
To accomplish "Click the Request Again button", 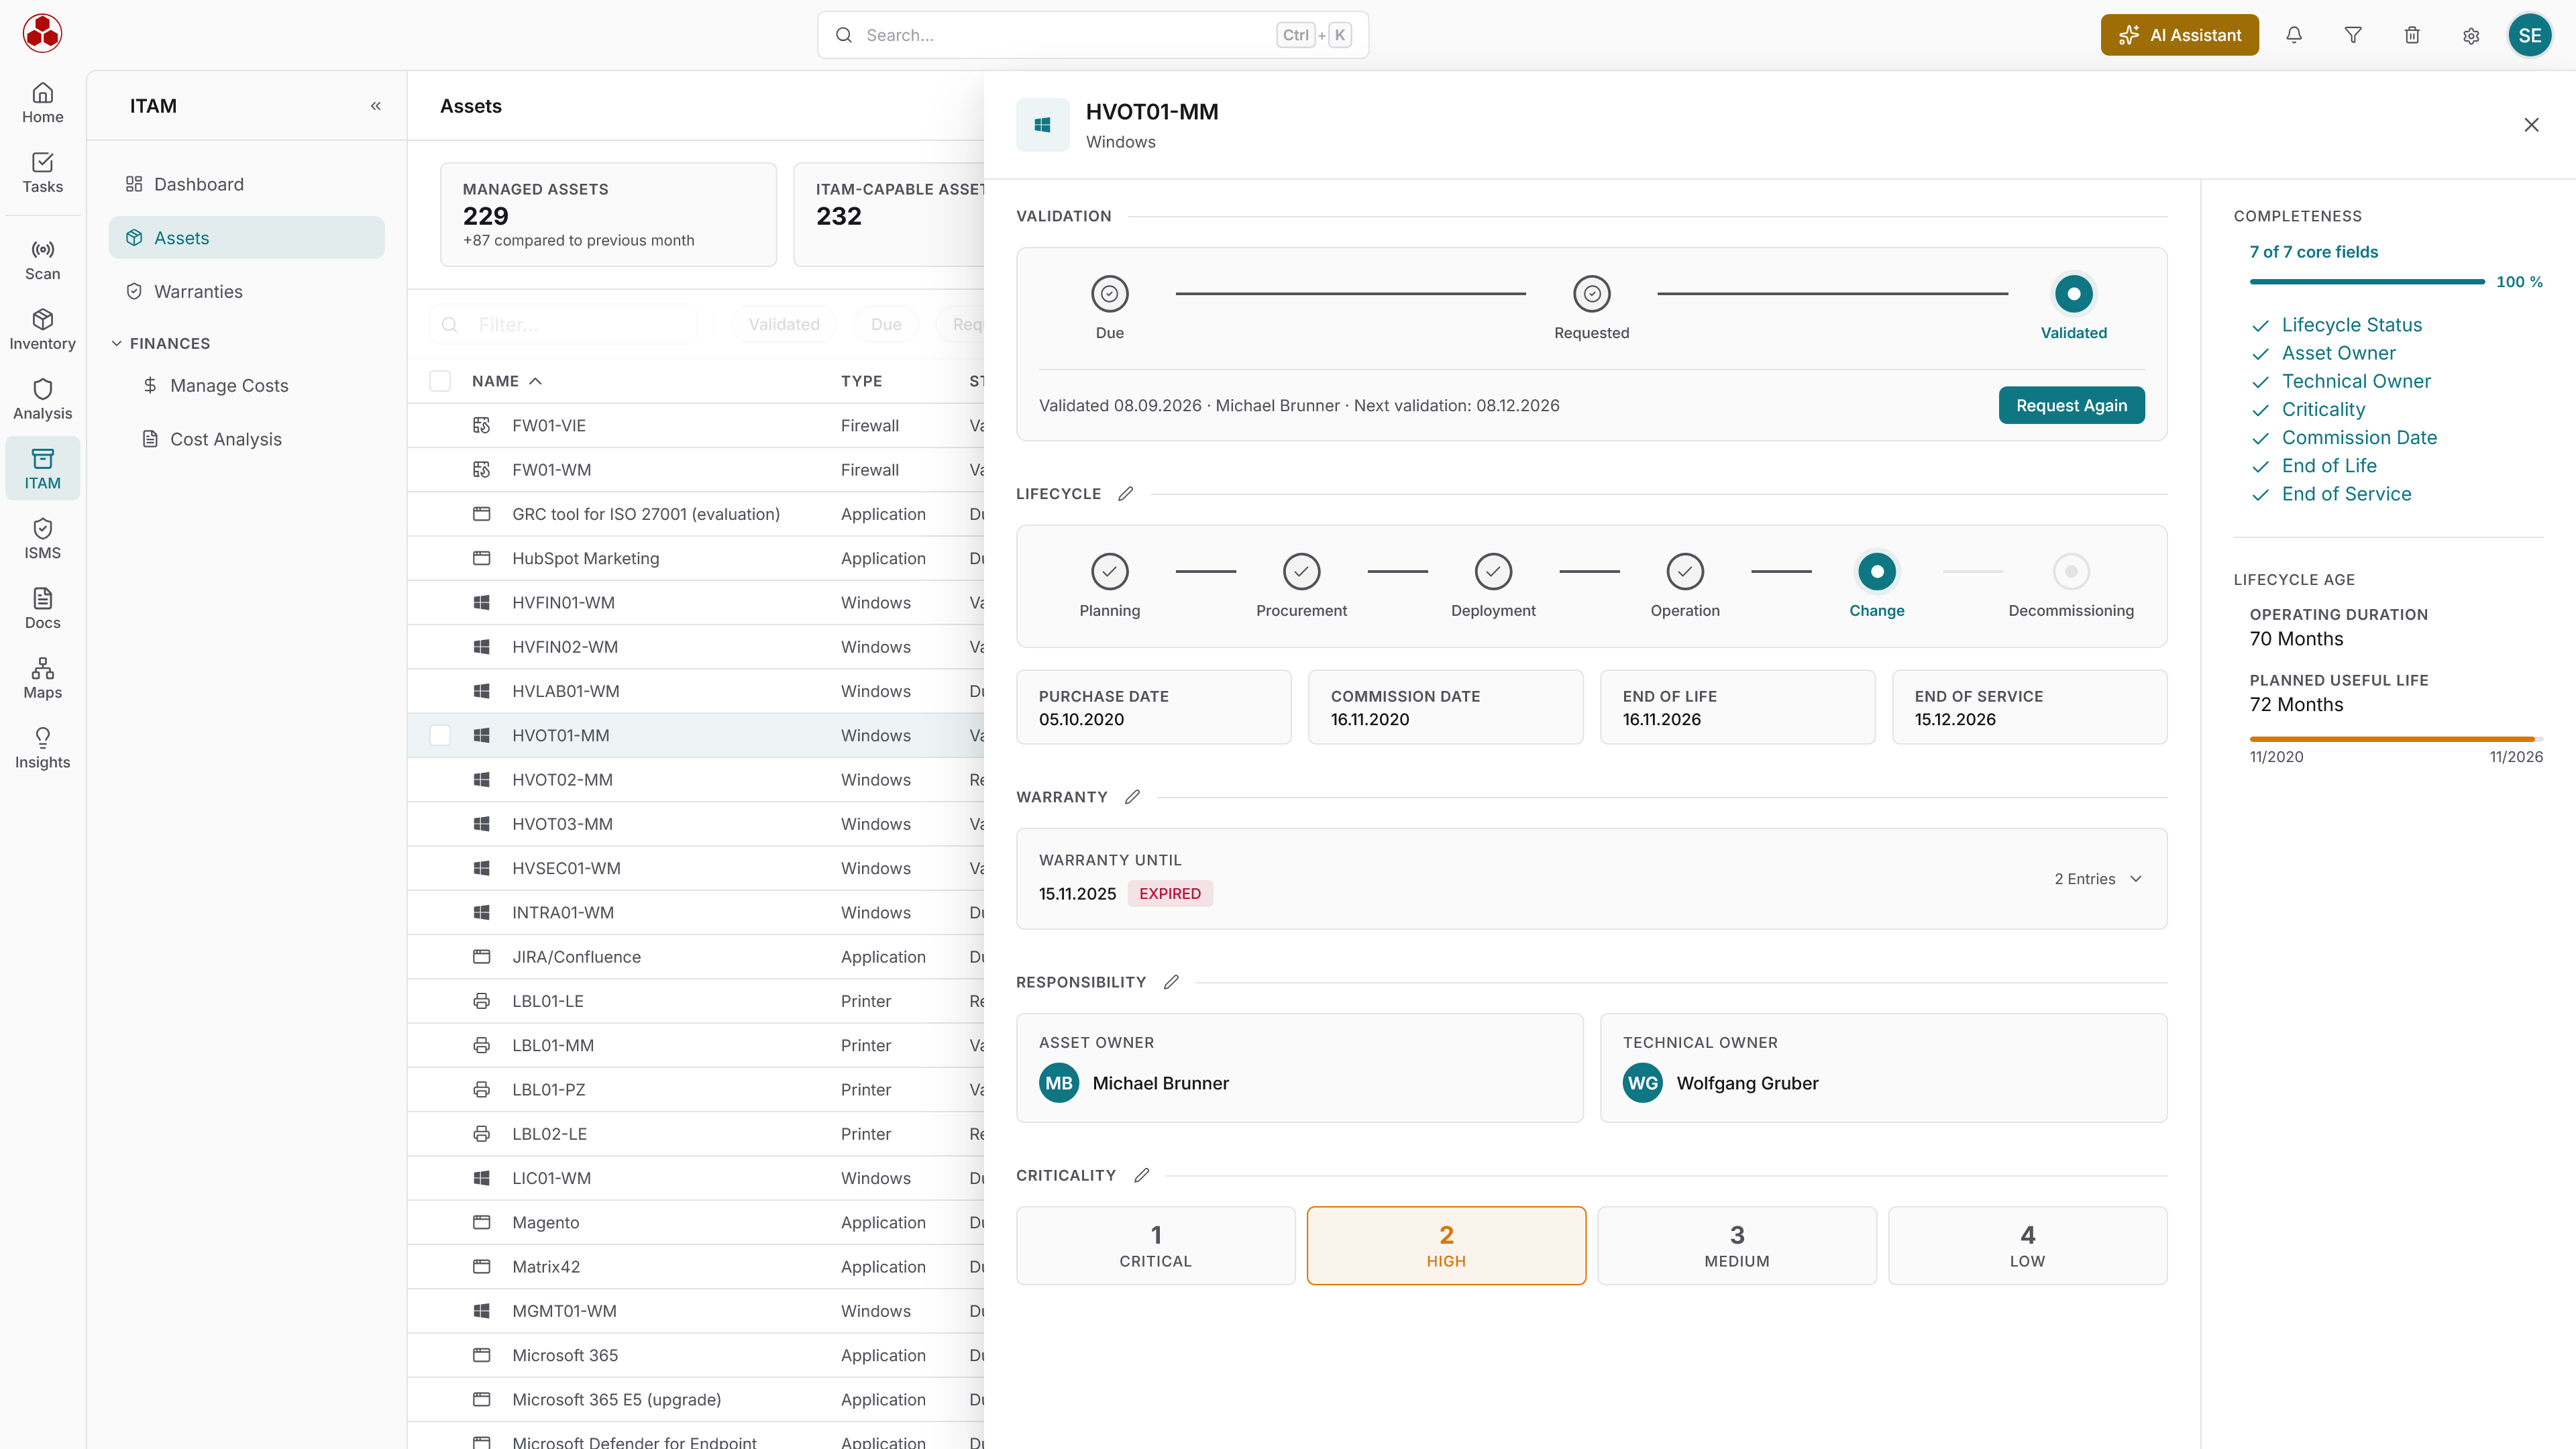I will tap(2071, 405).
